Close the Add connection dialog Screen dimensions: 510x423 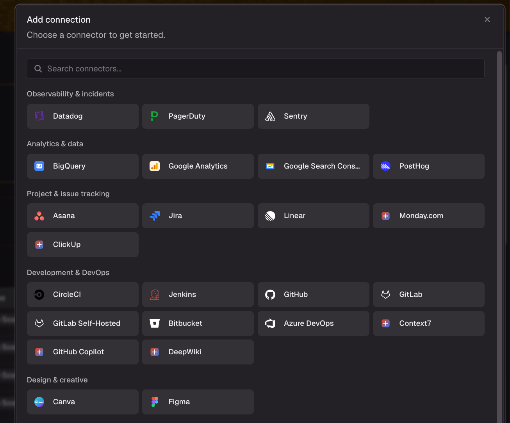[487, 20]
